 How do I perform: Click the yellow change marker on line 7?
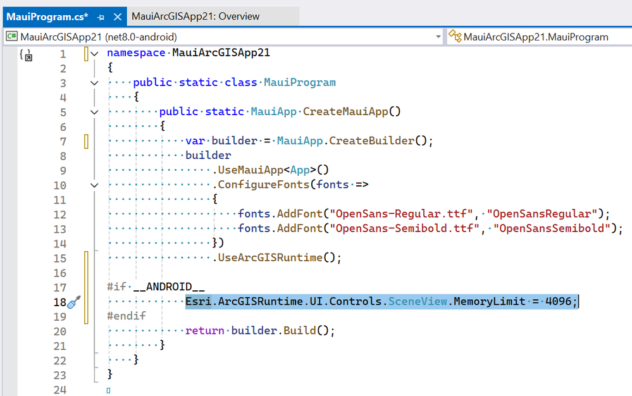click(x=86, y=142)
